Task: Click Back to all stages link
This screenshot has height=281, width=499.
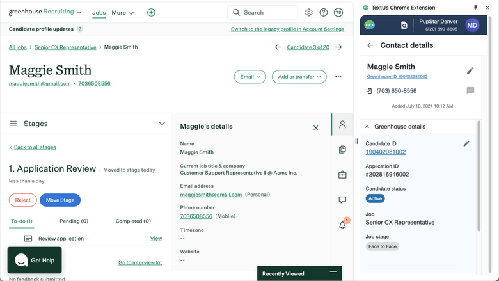Action: tap(35, 147)
